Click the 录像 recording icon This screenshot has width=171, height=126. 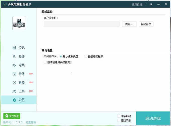point(14,74)
